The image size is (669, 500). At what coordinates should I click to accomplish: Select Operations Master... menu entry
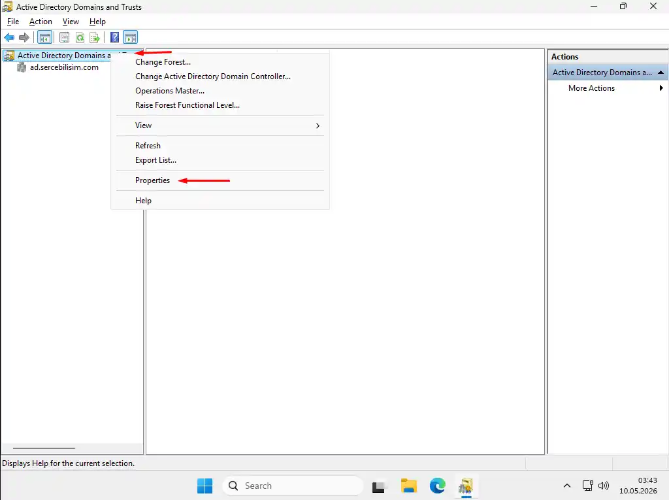tap(220, 91)
